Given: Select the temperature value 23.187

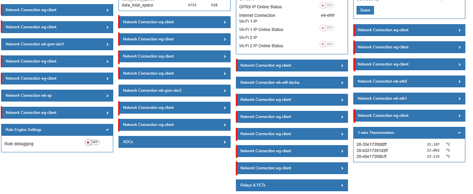Looking at the screenshot, I should click(433, 145).
